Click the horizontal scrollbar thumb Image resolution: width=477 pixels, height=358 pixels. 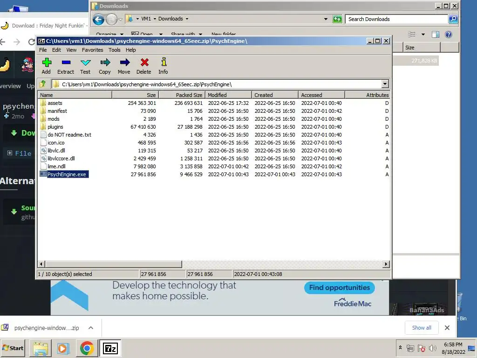click(x=114, y=264)
